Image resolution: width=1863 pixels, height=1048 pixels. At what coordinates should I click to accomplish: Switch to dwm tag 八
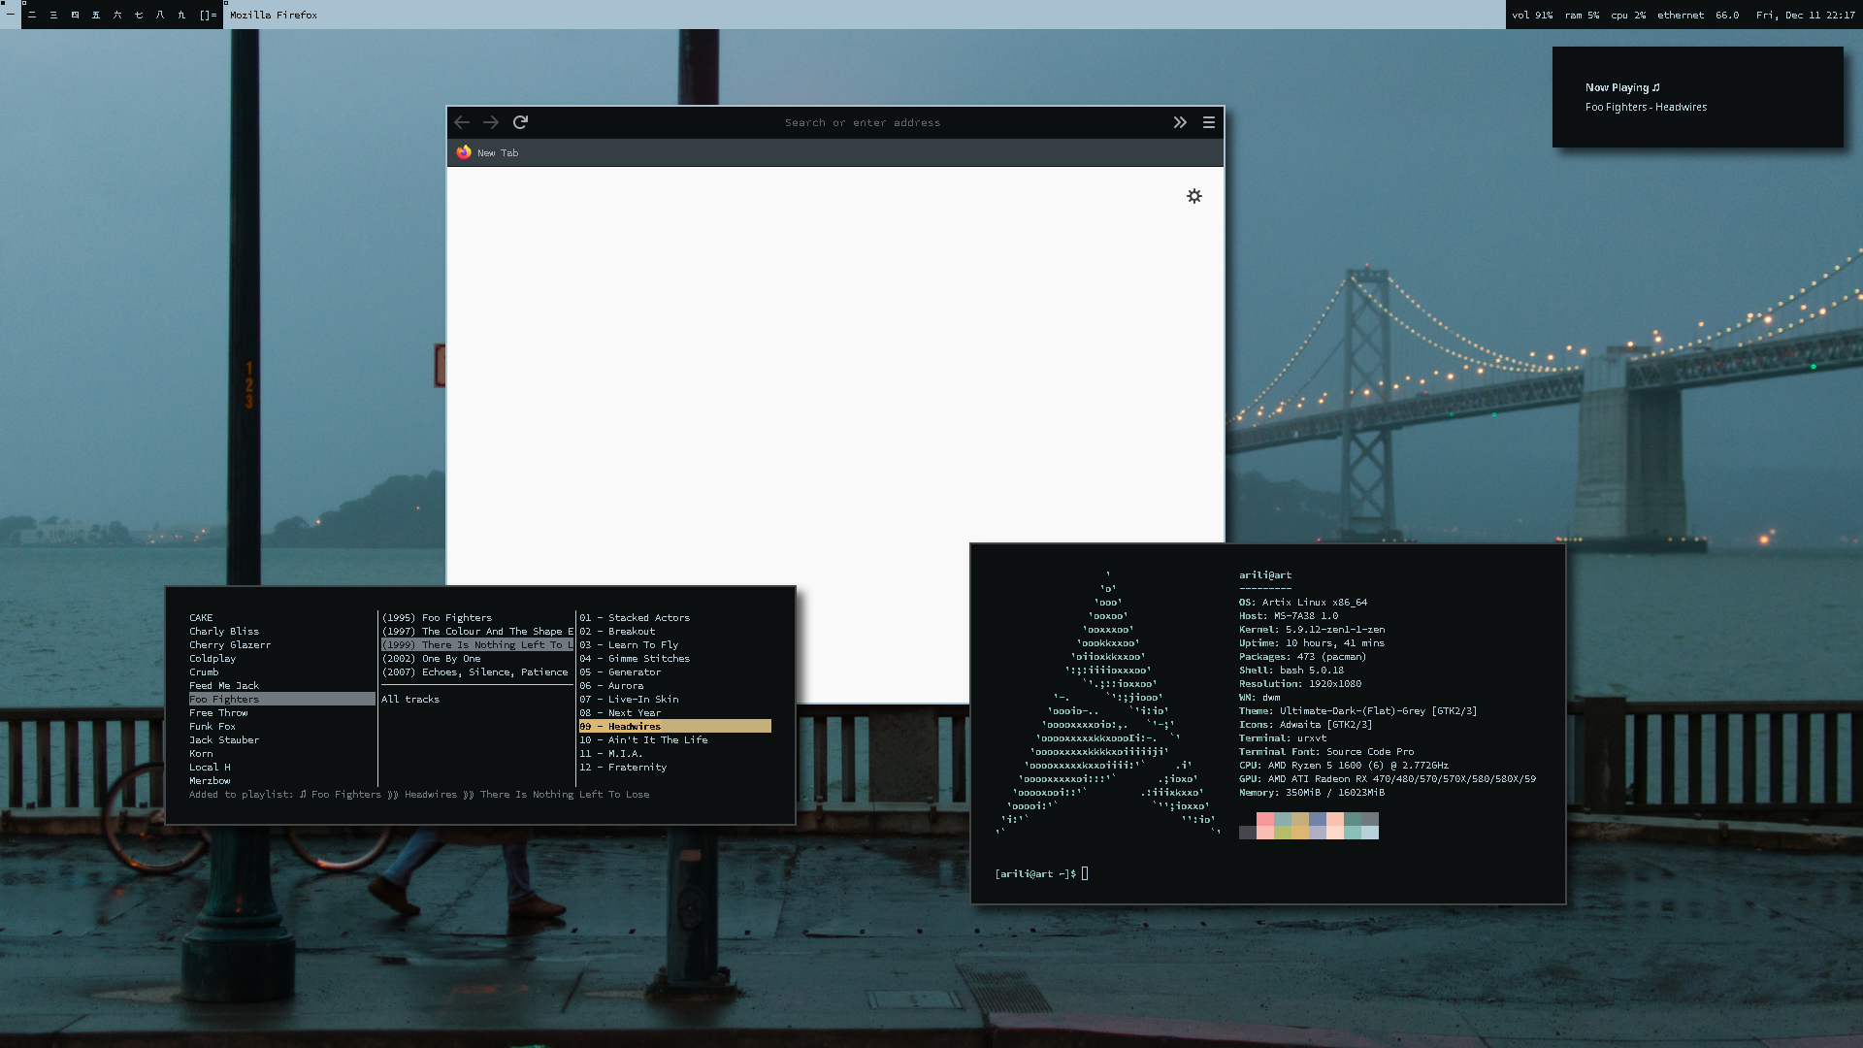pos(160,15)
